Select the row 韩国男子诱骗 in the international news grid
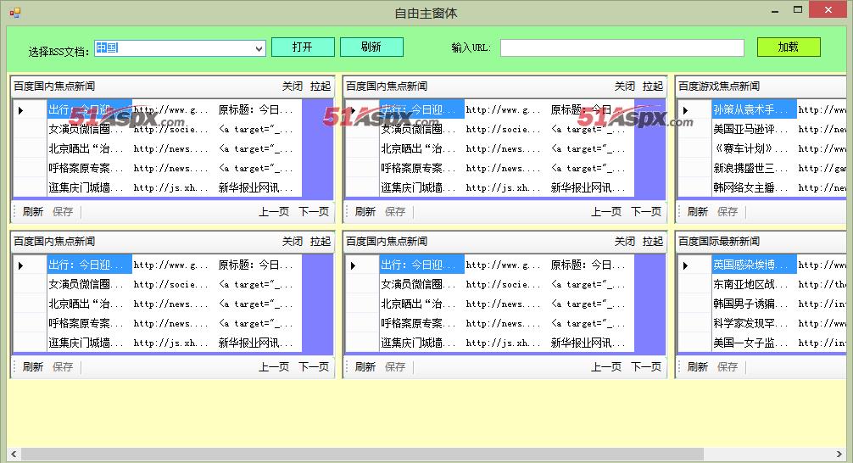This screenshot has width=853, height=463. (x=754, y=304)
